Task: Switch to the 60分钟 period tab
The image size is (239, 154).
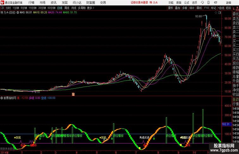Action: 52,8
